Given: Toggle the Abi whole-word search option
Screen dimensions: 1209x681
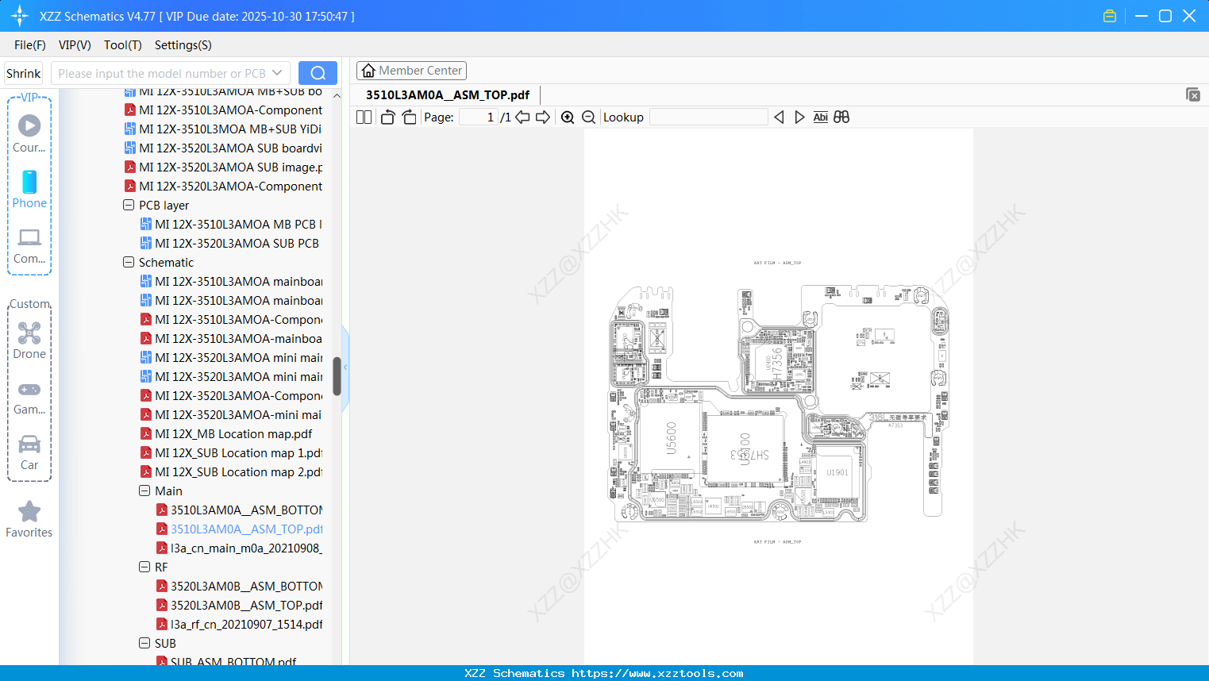Looking at the screenshot, I should point(820,117).
